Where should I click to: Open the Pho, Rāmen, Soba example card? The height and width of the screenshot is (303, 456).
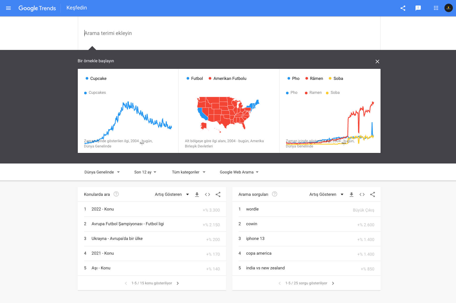pos(330,111)
